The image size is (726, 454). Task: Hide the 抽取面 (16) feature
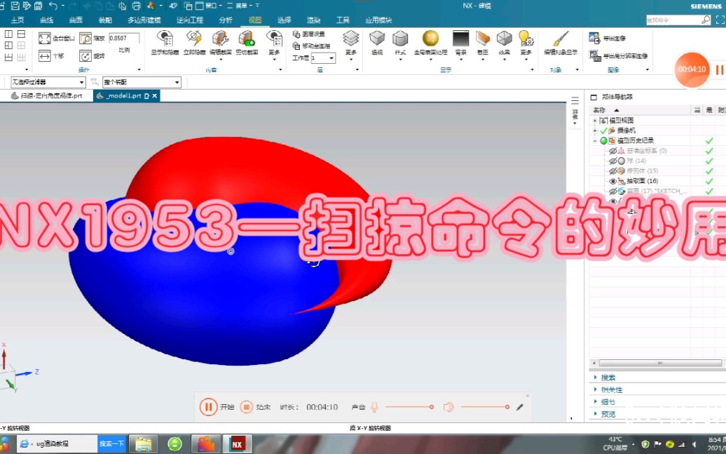(612, 181)
